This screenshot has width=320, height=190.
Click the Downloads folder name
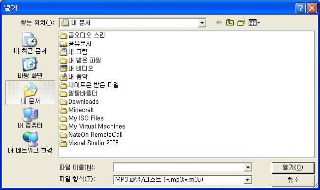[x=84, y=101]
